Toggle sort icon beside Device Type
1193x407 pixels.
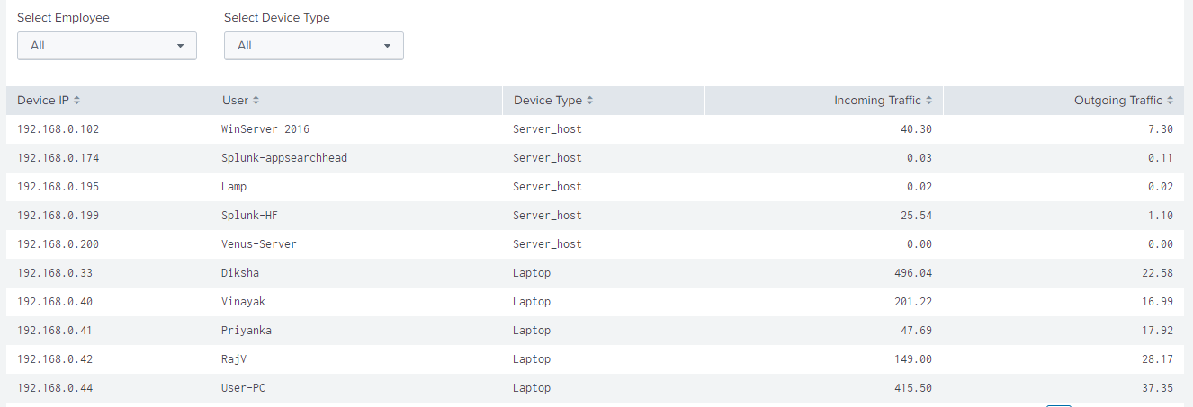point(589,101)
